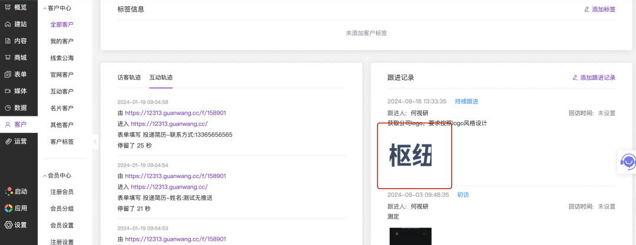Image resolution: width=636 pixels, height=245 pixels.
Task: Open 内容 content section
Action: point(16,41)
